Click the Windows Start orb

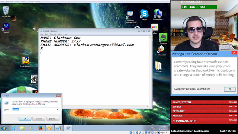4,128
